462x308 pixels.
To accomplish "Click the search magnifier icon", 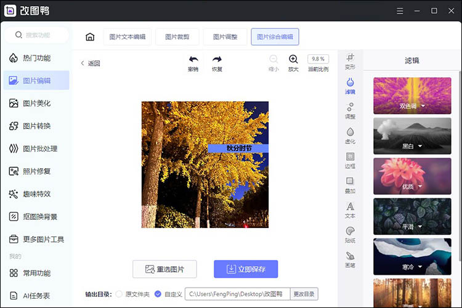I will (18, 34).
